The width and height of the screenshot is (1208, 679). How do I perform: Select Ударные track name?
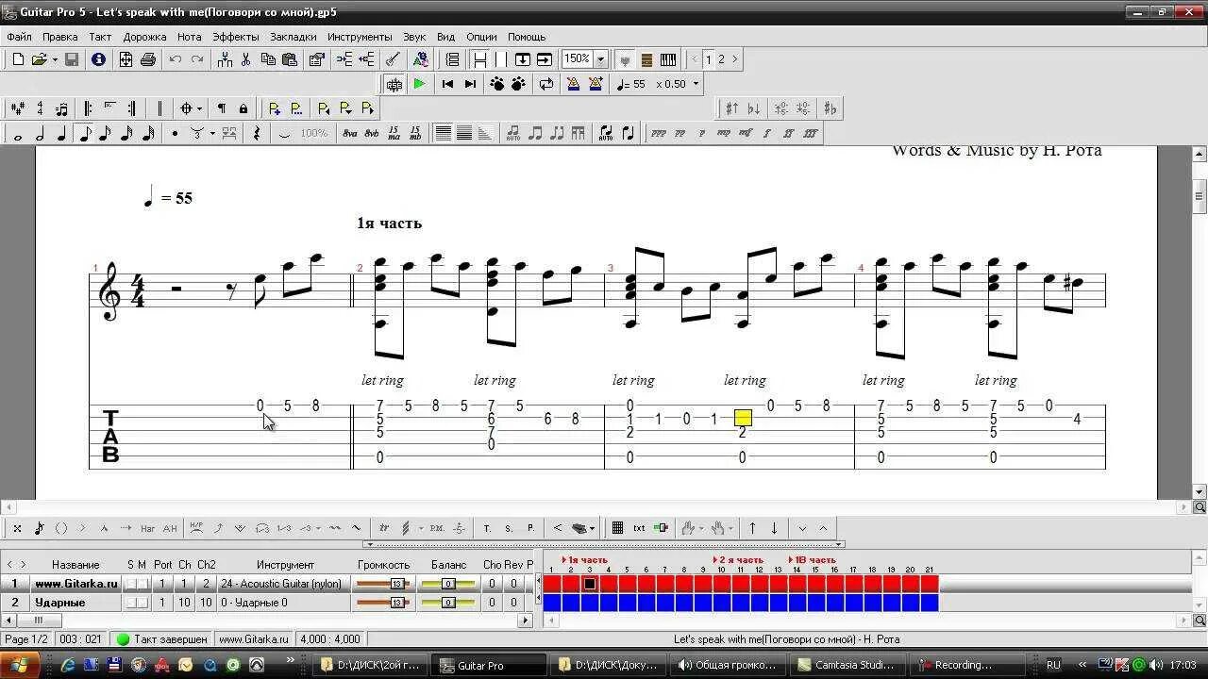click(x=60, y=603)
